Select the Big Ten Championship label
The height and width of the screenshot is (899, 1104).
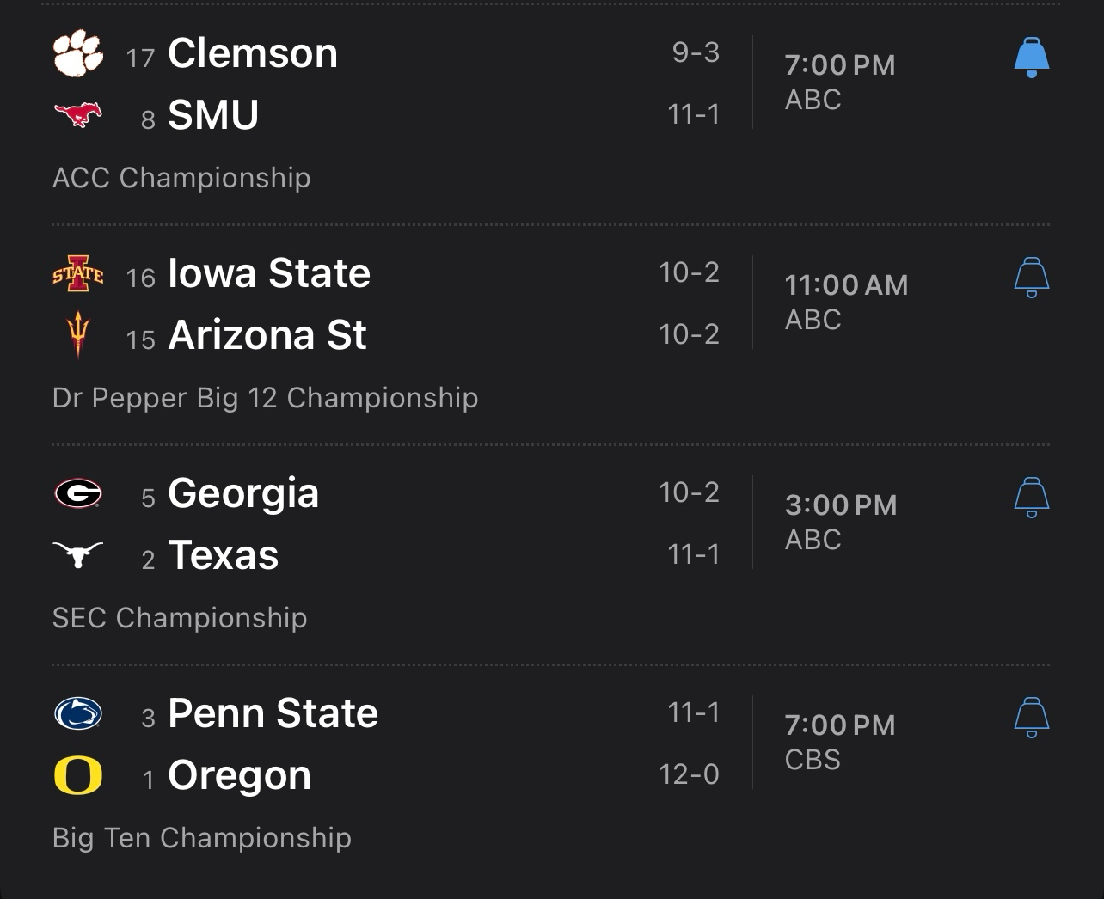[202, 838]
